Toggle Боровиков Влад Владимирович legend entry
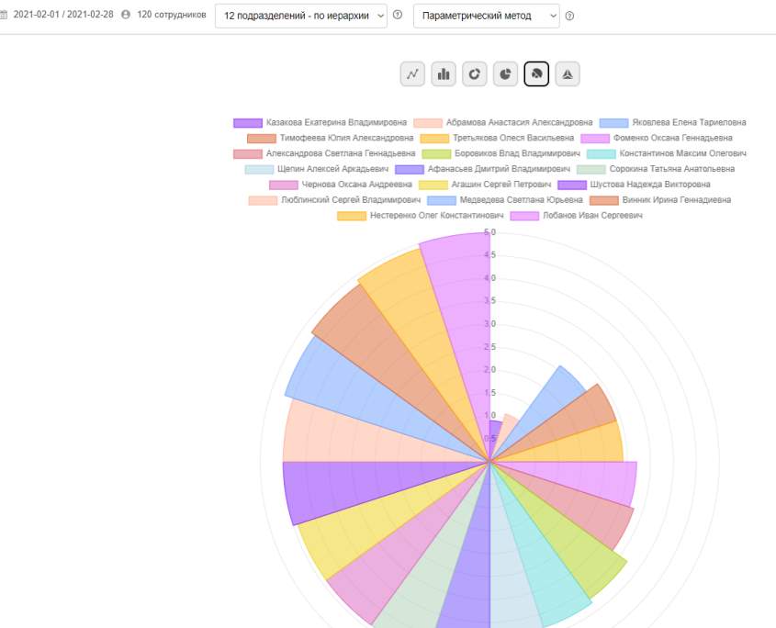The width and height of the screenshot is (776, 628). [x=500, y=153]
